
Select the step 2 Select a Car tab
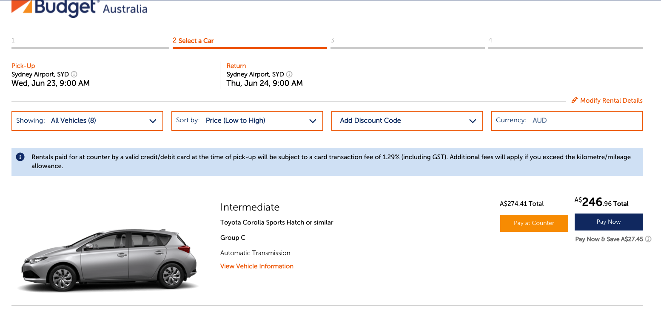pos(250,42)
